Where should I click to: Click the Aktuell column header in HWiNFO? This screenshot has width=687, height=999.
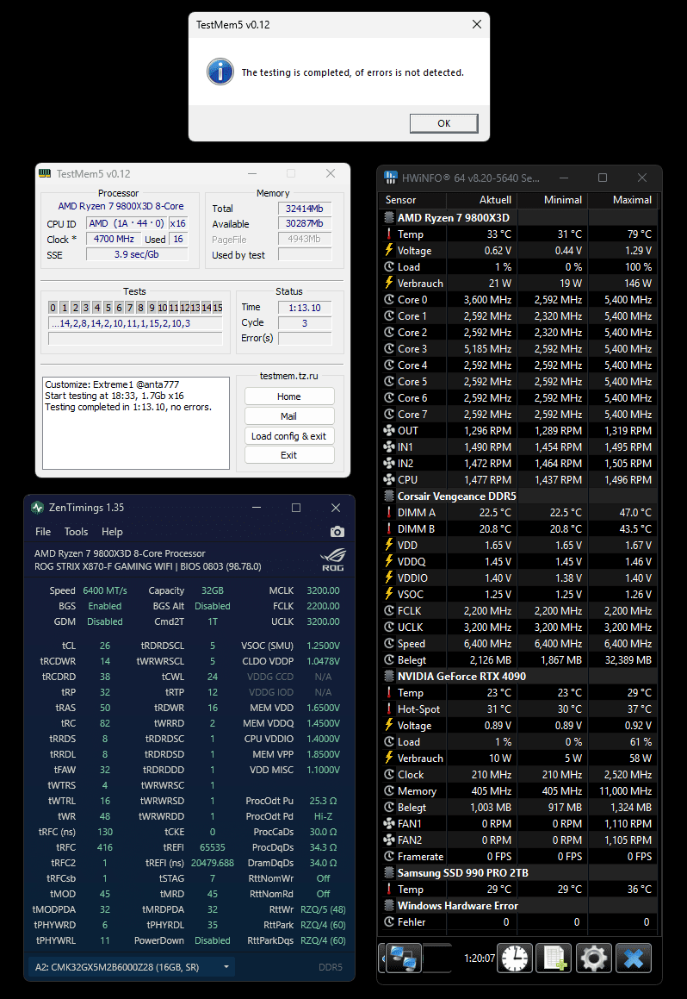495,200
